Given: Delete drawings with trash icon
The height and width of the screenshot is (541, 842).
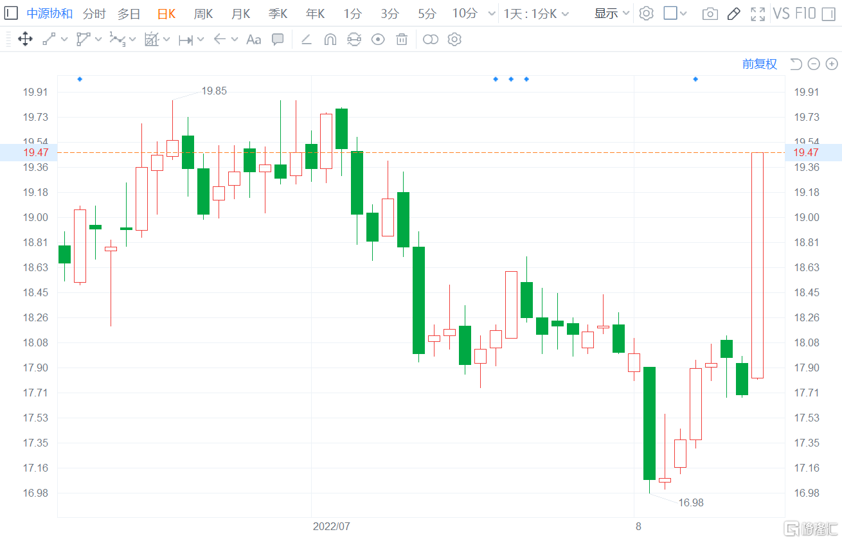Looking at the screenshot, I should (x=402, y=39).
